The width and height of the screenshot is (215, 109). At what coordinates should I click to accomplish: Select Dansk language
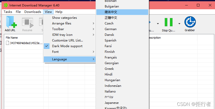(x=122, y=35)
